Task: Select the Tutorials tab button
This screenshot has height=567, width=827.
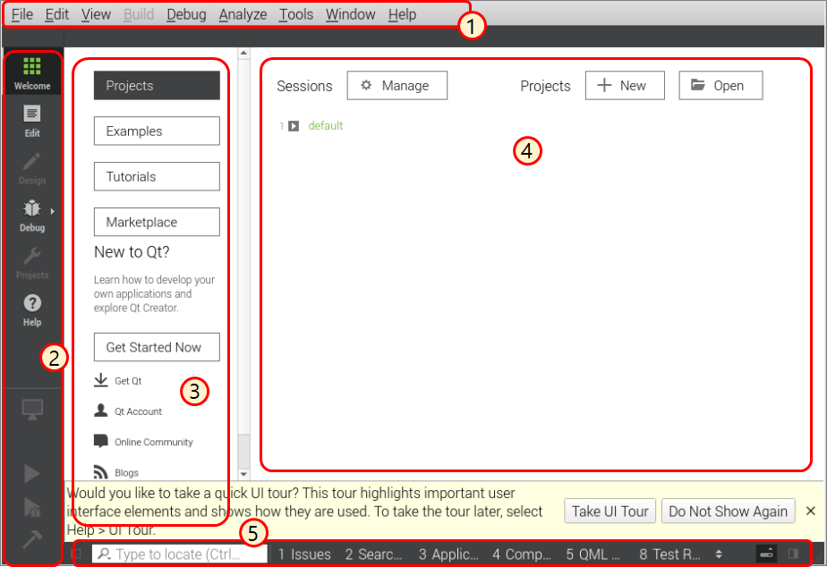Action: (x=157, y=176)
